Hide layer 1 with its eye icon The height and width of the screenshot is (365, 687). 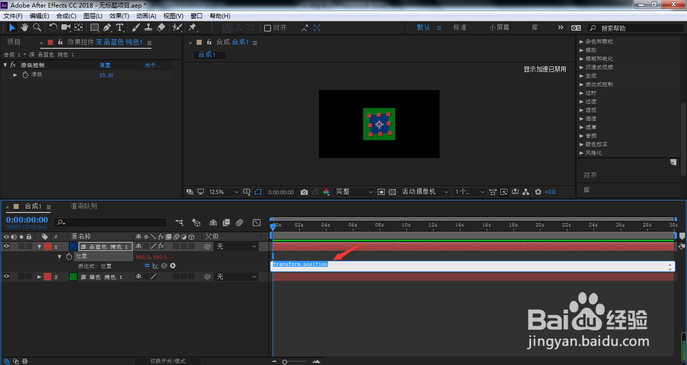pyautogui.click(x=7, y=246)
